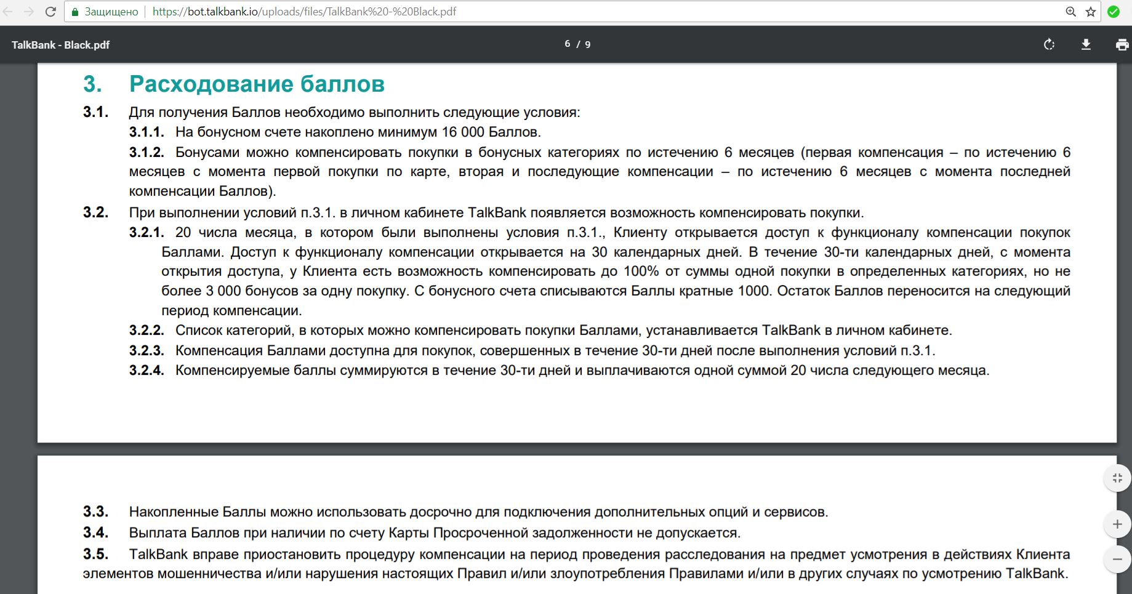Viewport: 1132px width, 594px height.
Task: Click the text 'Защищено' in address bar
Action: tap(111, 12)
